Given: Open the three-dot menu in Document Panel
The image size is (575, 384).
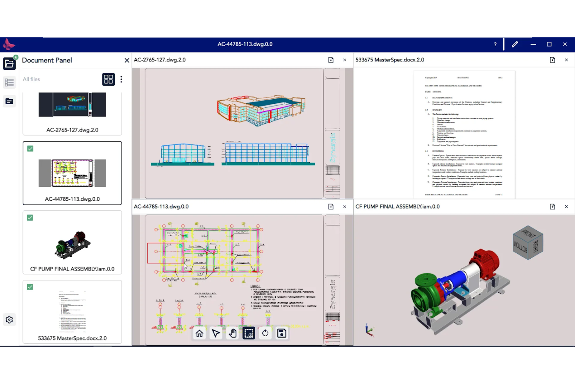Looking at the screenshot, I should pyautogui.click(x=121, y=79).
